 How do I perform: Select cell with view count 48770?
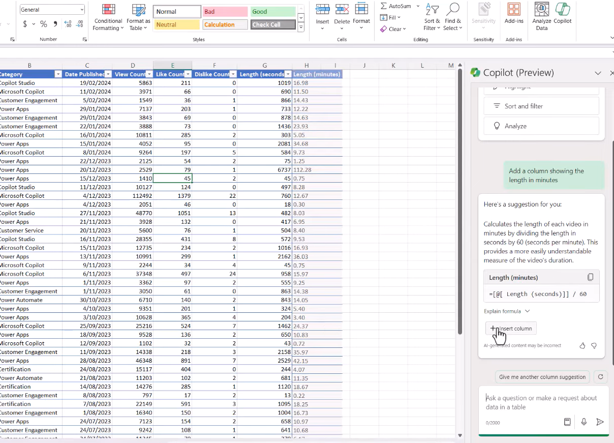pyautogui.click(x=133, y=213)
